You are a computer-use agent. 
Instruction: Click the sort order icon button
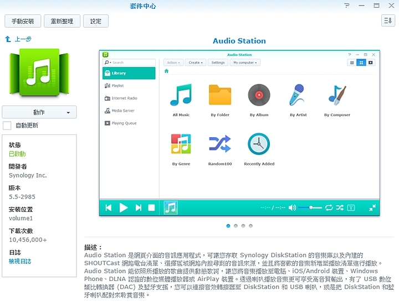[x=388, y=20]
